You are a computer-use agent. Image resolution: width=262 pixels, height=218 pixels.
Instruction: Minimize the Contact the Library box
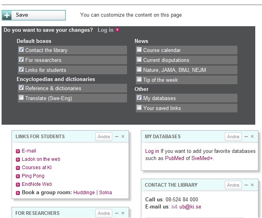246,185
